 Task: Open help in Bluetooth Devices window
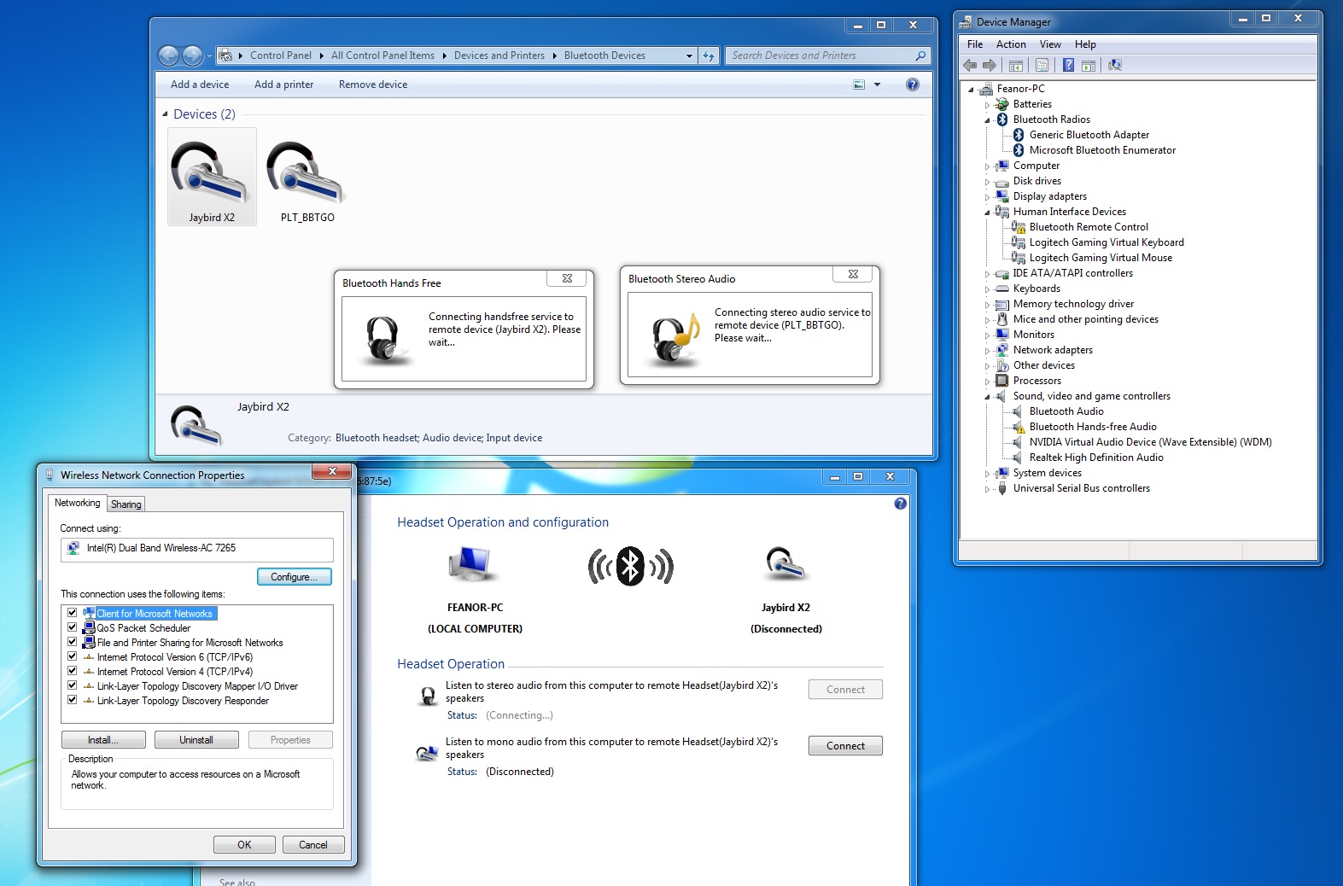913,85
